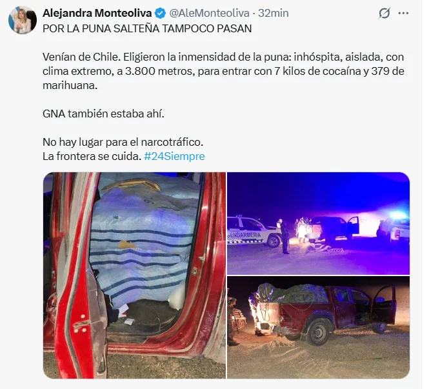The width and height of the screenshot is (429, 389).
Task: Click the Alejandra Monteoliva display name
Action: pyautogui.click(x=97, y=13)
